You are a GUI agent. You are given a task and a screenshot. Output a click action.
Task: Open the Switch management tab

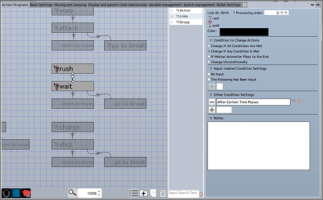pyautogui.click(x=199, y=5)
